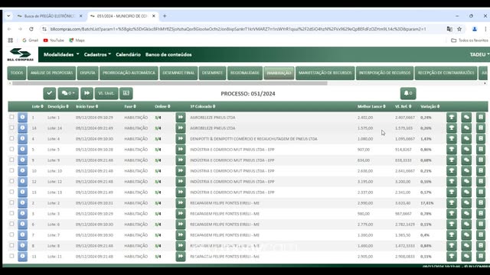Click the document icon for Lote 14
The image size is (490, 275).
[x=481, y=128]
